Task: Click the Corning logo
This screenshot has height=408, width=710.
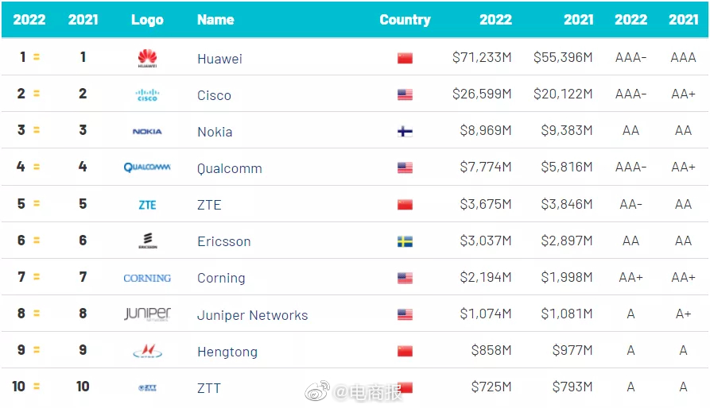Action: (147, 278)
